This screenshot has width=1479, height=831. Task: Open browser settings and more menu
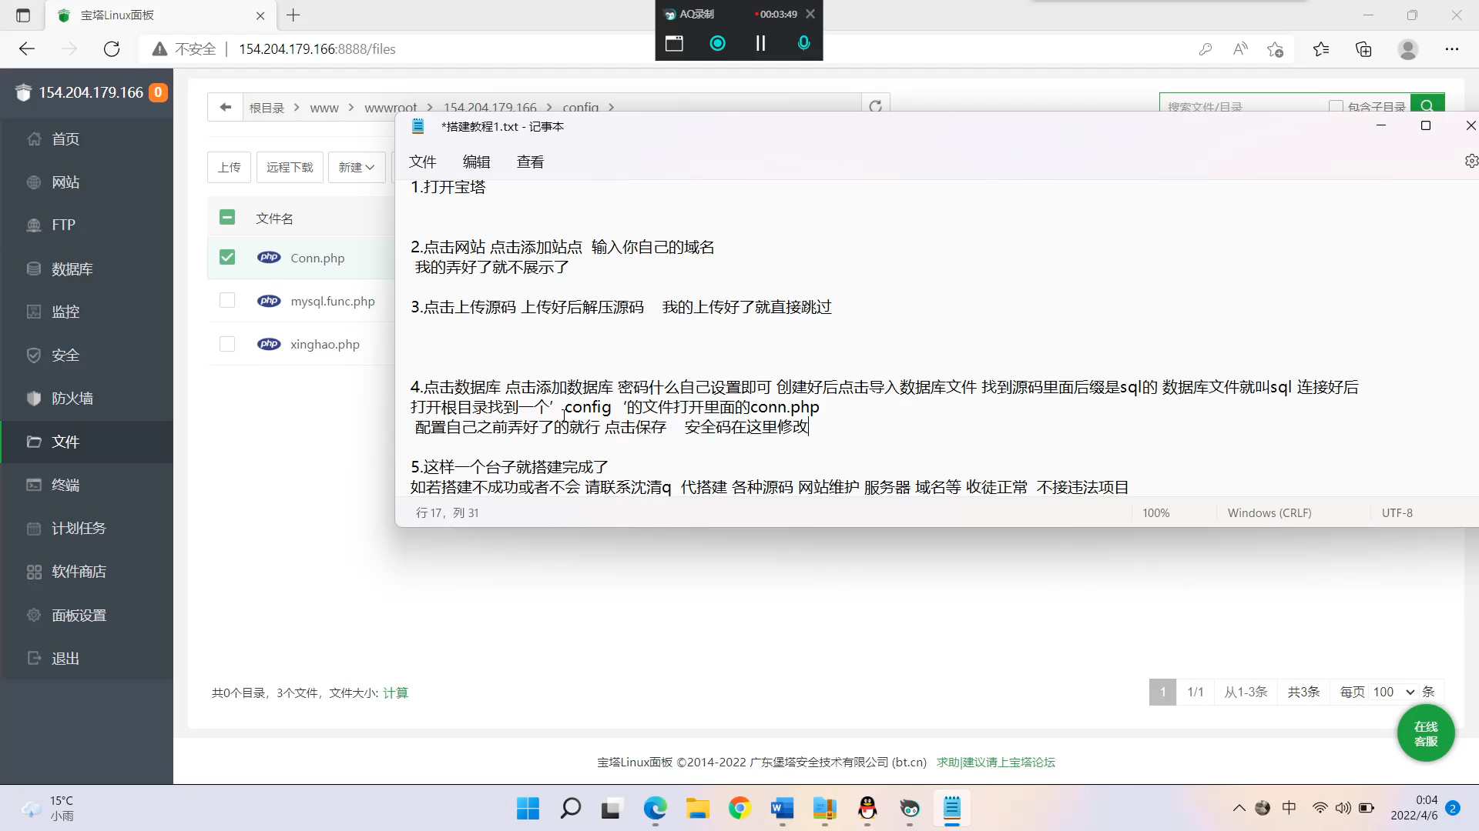[1452, 48]
